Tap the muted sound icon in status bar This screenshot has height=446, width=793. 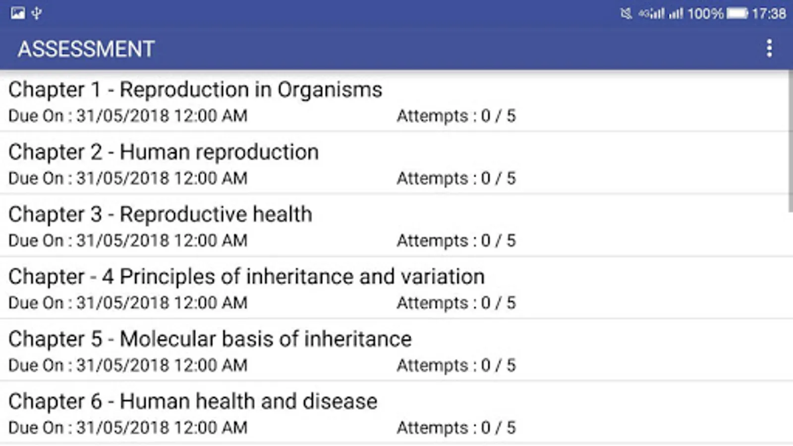[626, 13]
